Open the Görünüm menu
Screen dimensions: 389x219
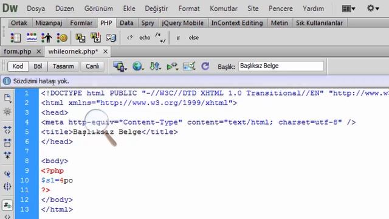[x=98, y=9]
